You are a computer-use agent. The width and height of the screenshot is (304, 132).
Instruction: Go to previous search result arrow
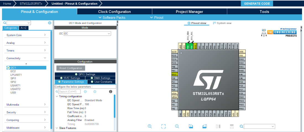[x=85, y=91]
